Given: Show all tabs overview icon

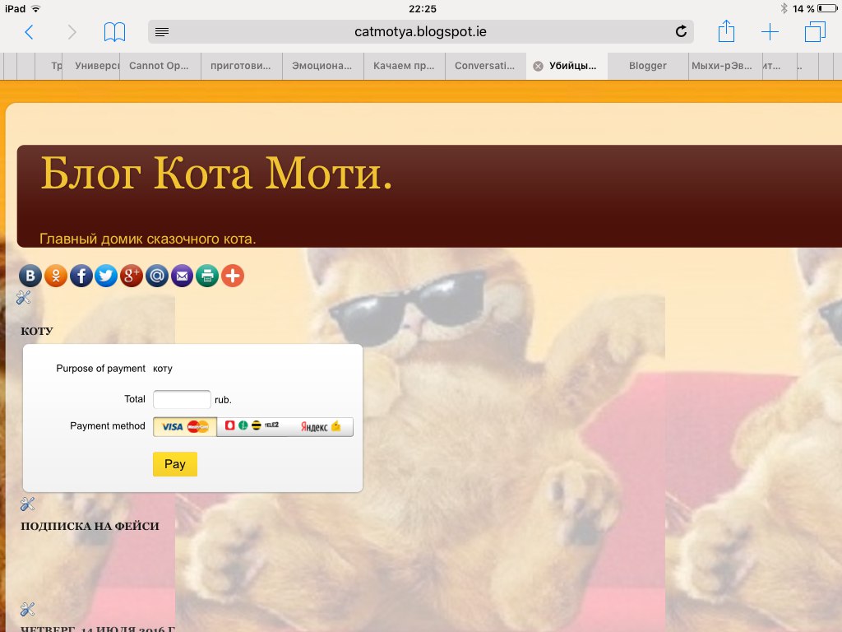Looking at the screenshot, I should (815, 32).
